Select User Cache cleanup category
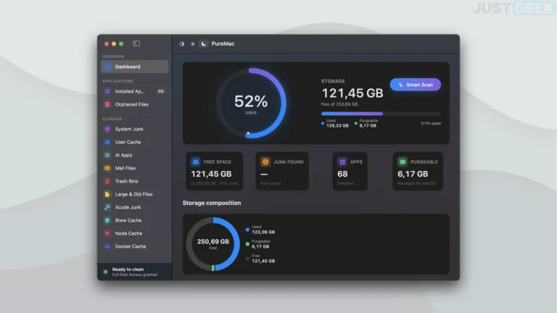Viewport: 557px width, 313px height. click(135, 142)
